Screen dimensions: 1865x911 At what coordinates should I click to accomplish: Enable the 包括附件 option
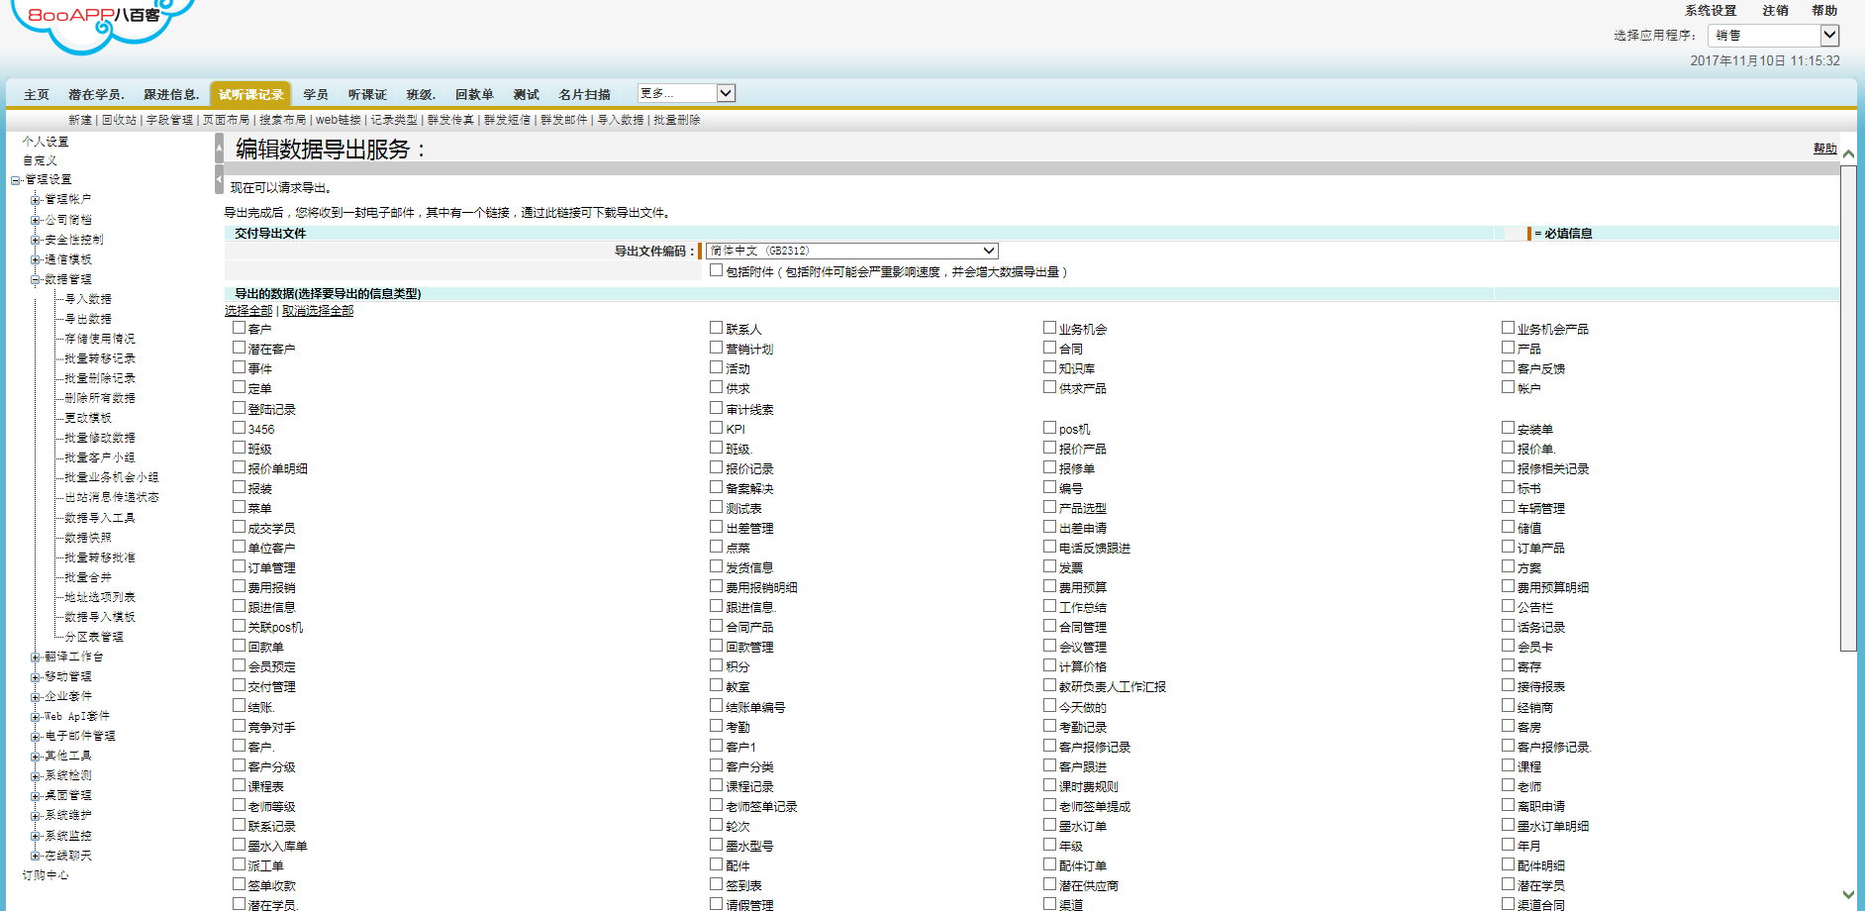tap(716, 270)
